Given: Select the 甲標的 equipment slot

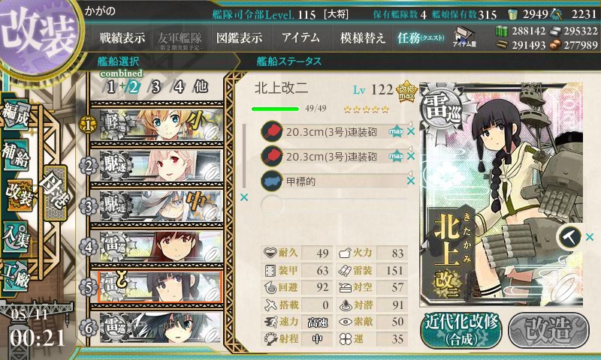Looking at the screenshot, I should [x=334, y=181].
